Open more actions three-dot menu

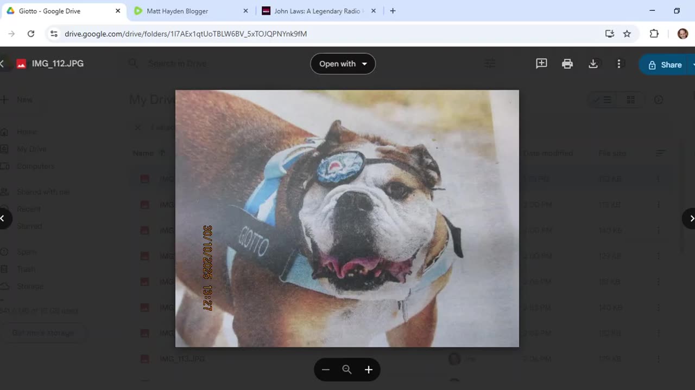pos(618,64)
